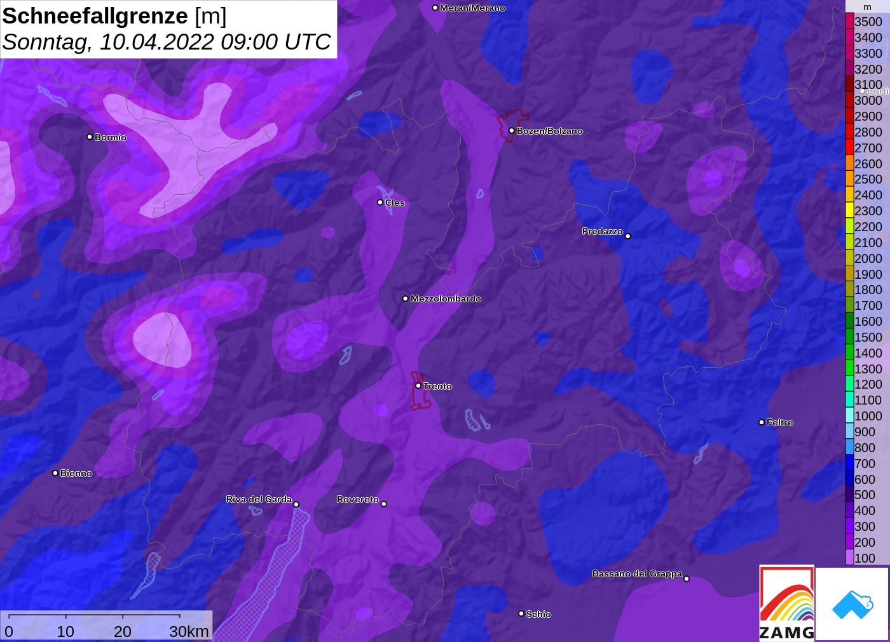Click the Bassano del Grappa marker dot
This screenshot has width=890, height=642.
(687, 578)
